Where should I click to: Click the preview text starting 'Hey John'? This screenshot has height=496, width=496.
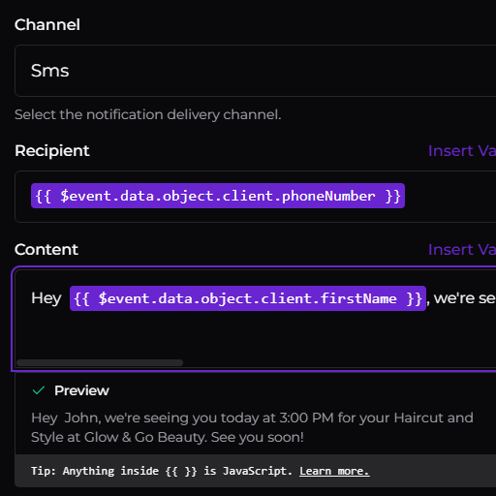point(252,427)
